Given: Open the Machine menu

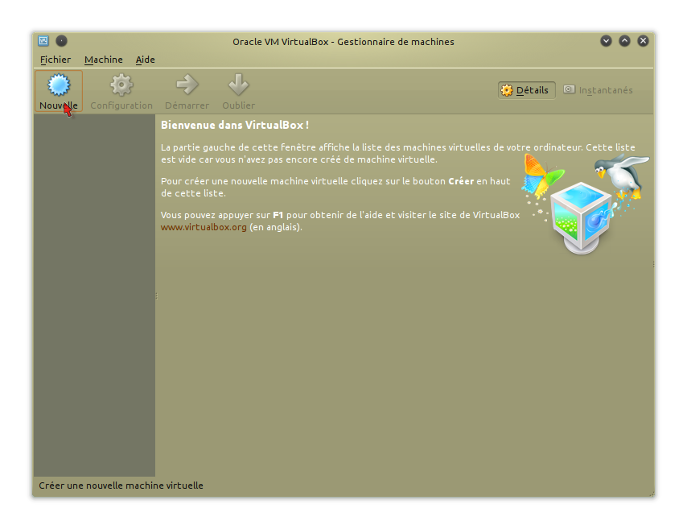Looking at the screenshot, I should point(104,60).
